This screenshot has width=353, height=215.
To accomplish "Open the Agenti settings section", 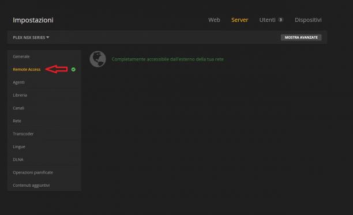I will (x=44, y=82).
